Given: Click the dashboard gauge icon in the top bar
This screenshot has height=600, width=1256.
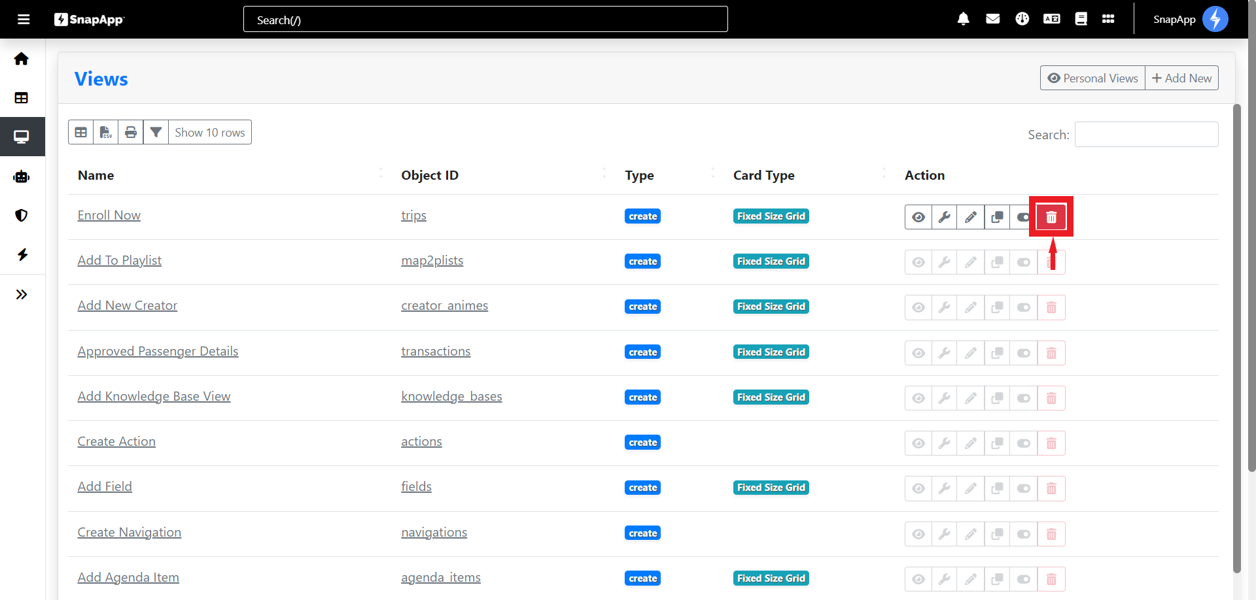Looking at the screenshot, I should pyautogui.click(x=1022, y=19).
